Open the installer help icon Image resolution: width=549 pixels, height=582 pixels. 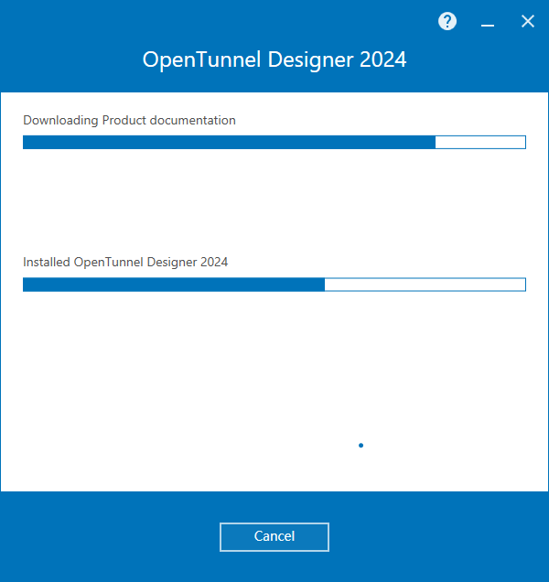coord(447,22)
